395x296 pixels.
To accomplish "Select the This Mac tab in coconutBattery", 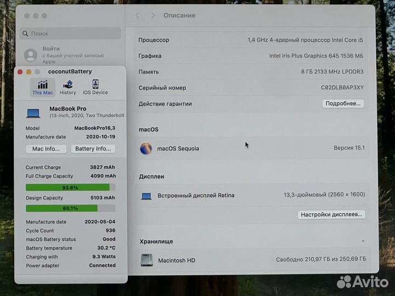I will tap(42, 87).
